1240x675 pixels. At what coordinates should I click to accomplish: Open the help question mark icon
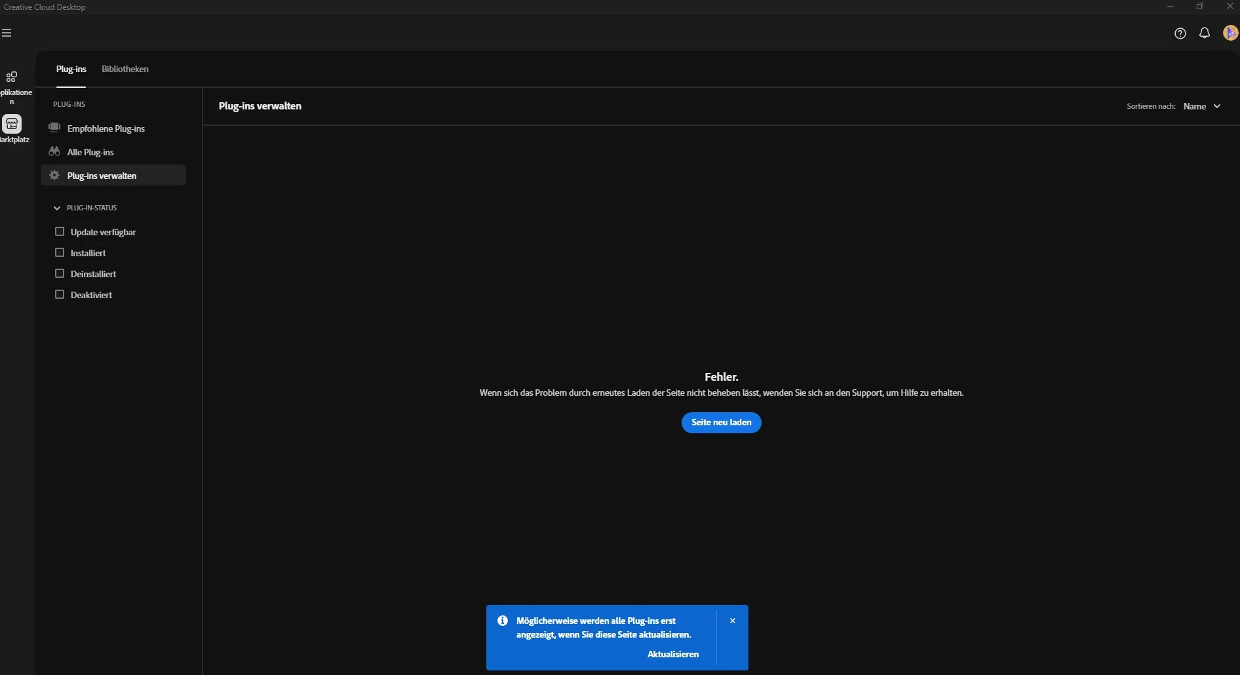(1180, 33)
